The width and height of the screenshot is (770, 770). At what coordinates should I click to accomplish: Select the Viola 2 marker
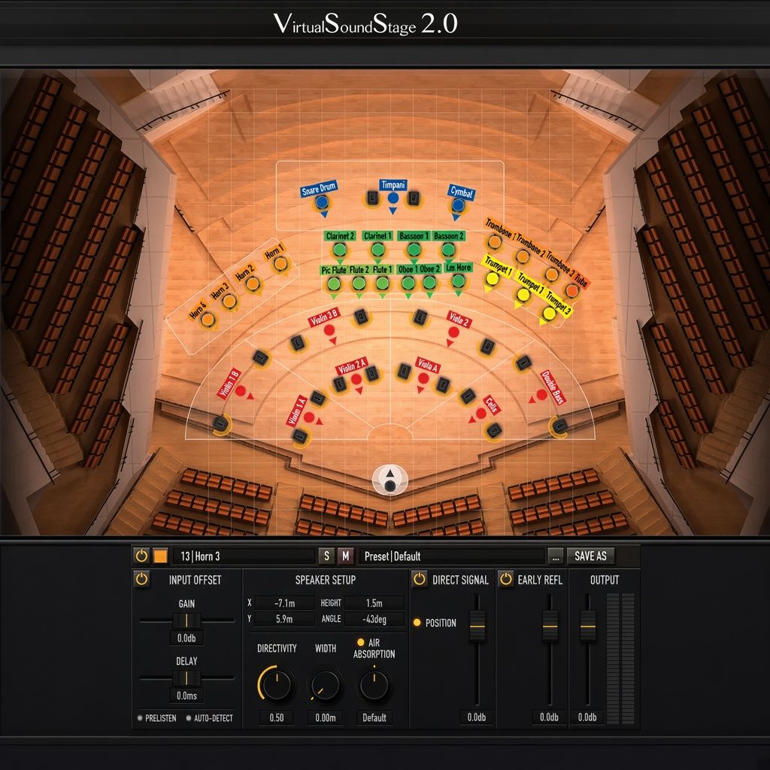coord(453,332)
